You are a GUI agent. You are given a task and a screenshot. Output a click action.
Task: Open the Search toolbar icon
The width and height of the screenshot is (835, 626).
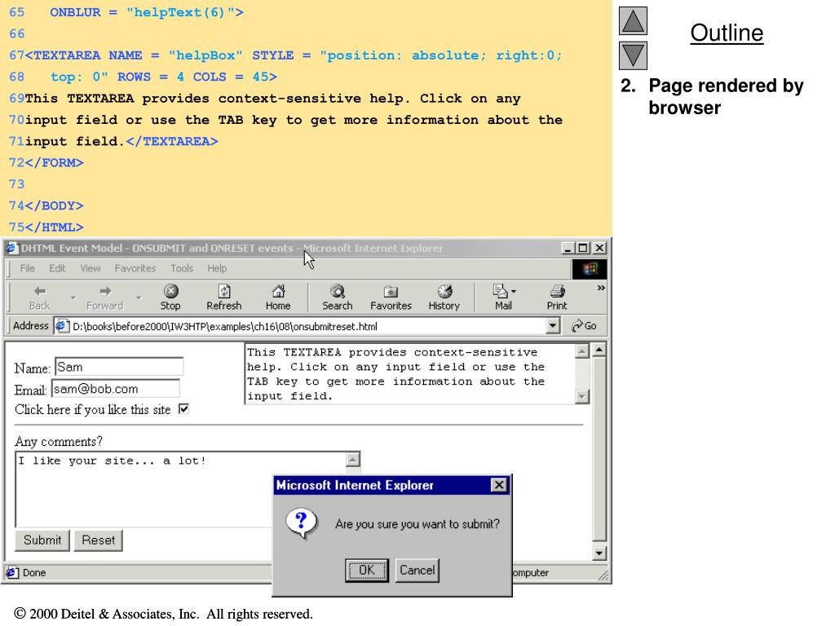click(x=337, y=298)
